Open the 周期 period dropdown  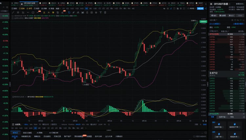coord(58,9)
